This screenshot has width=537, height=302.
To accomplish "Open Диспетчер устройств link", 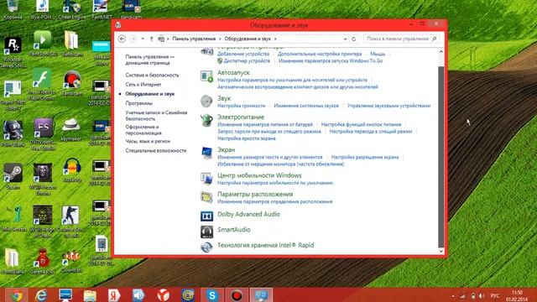I will [247, 61].
